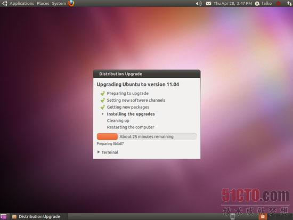Open the Ubuntu logo main menu
This screenshot has width=293, height=220.
point(4,3)
